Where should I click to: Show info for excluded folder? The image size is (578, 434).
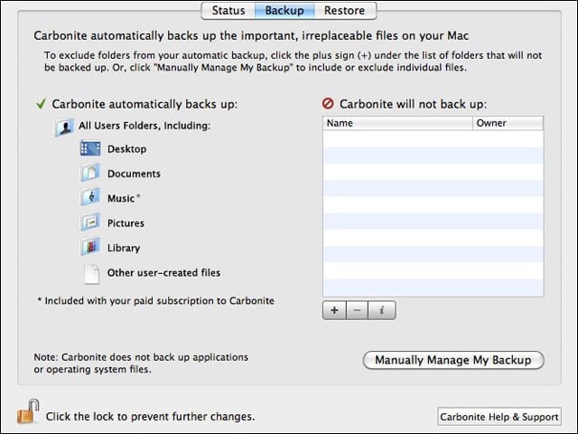[x=382, y=310]
